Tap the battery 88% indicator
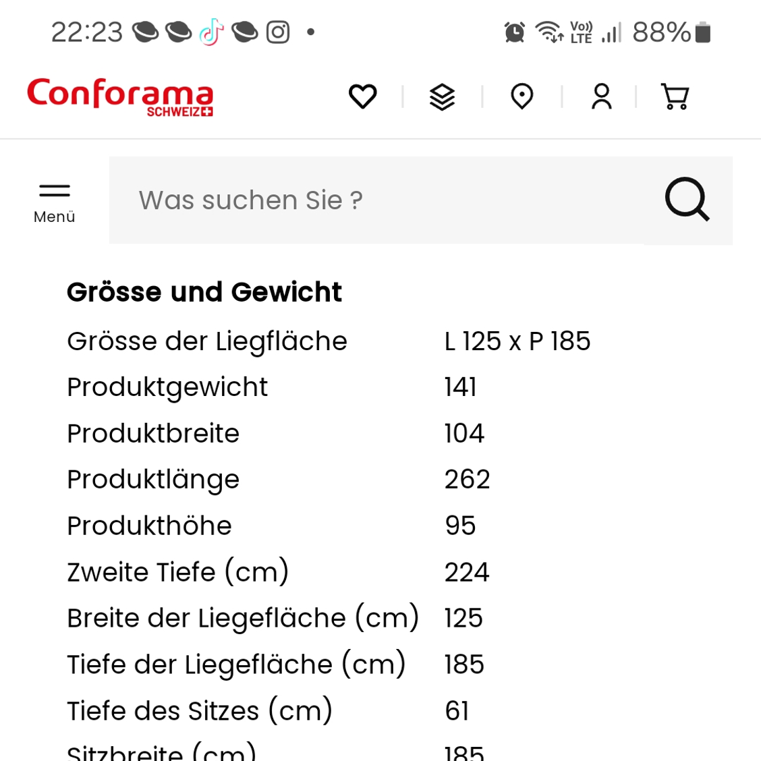 coord(671,32)
